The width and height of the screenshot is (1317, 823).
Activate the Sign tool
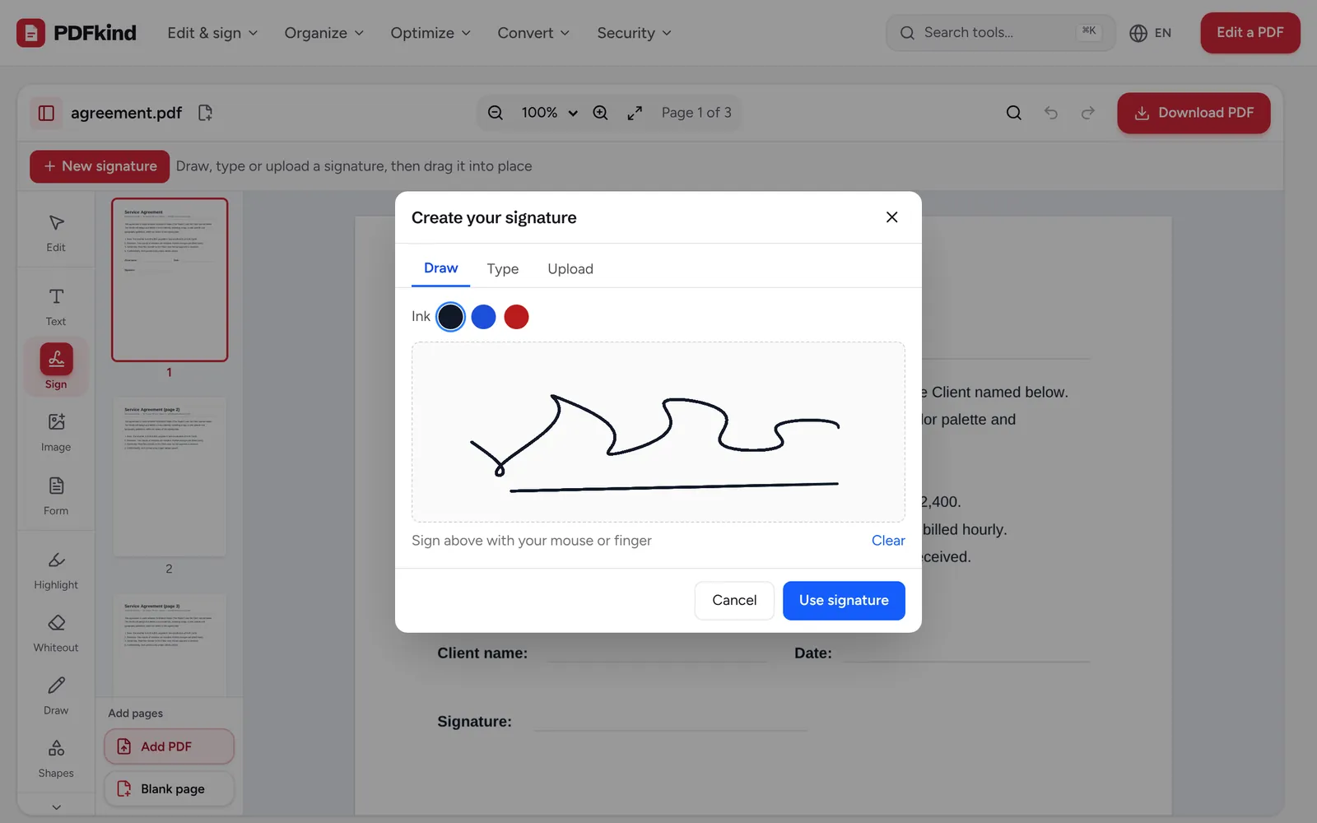[x=56, y=367]
